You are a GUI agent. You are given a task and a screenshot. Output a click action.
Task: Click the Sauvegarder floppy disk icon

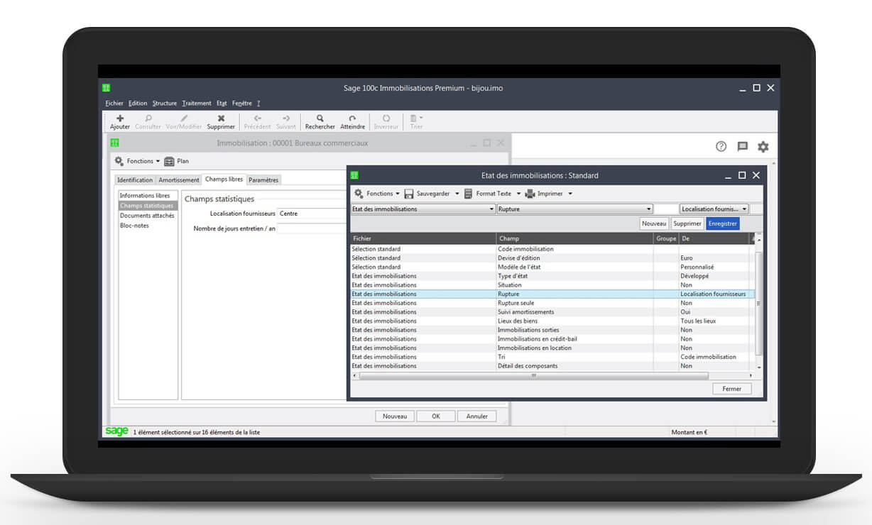[409, 194]
